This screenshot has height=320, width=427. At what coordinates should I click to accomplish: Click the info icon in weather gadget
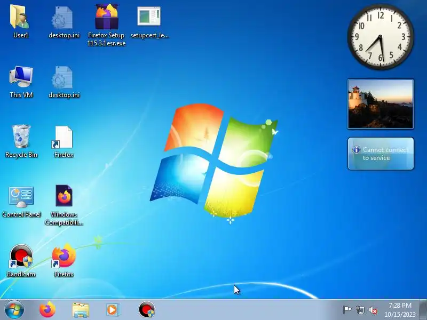[357, 150]
